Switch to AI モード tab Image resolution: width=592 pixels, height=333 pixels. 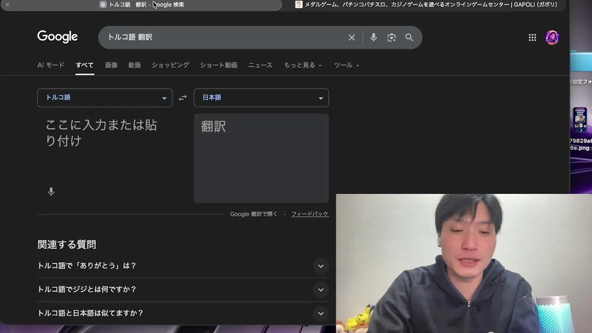tap(51, 65)
